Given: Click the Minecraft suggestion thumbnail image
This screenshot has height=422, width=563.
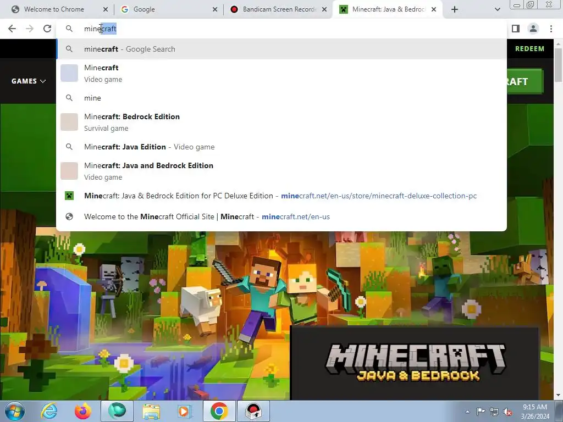Looking at the screenshot, I should (69, 73).
